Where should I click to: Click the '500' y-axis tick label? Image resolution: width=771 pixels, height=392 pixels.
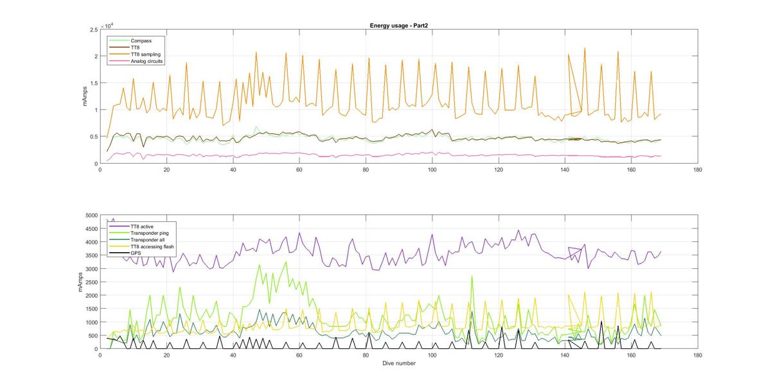click(93, 336)
